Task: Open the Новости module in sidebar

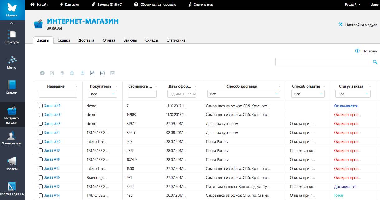Action: click(12, 163)
